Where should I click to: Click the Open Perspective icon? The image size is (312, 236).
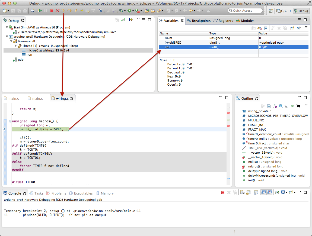pyautogui.click(x=271, y=11)
